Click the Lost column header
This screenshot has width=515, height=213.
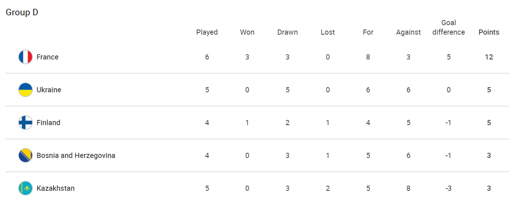[328, 32]
